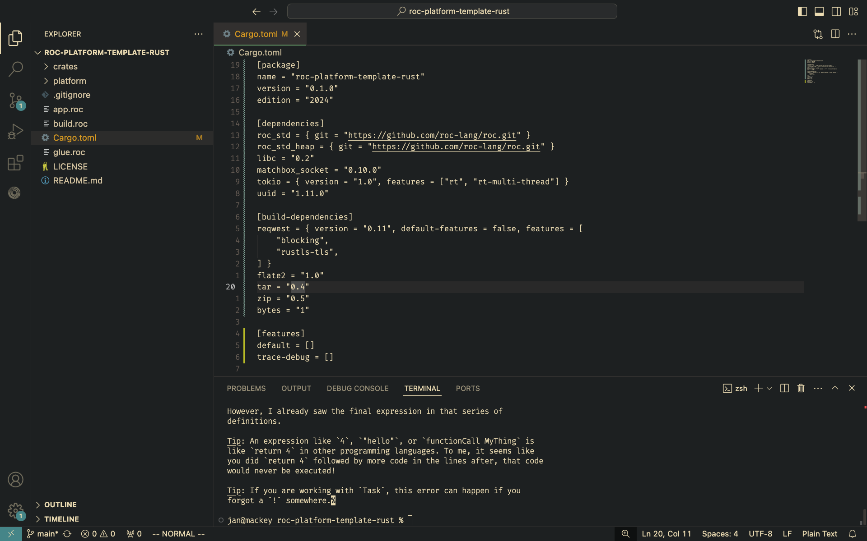The height and width of the screenshot is (541, 867).
Task: Change end of line sequence LF
Action: pyautogui.click(x=787, y=534)
